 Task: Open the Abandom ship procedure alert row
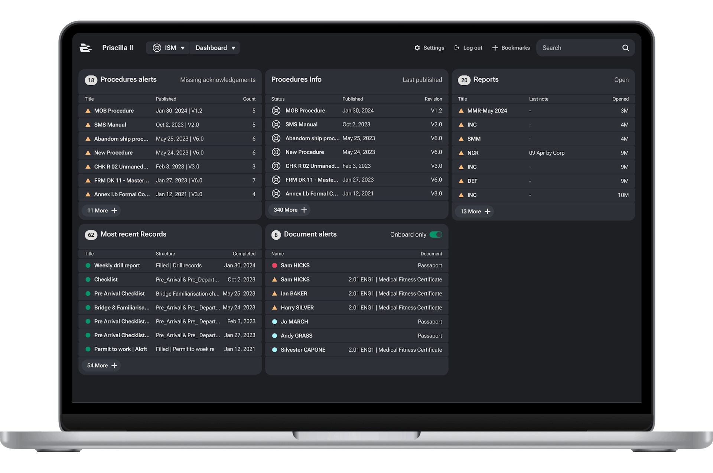pos(121,139)
